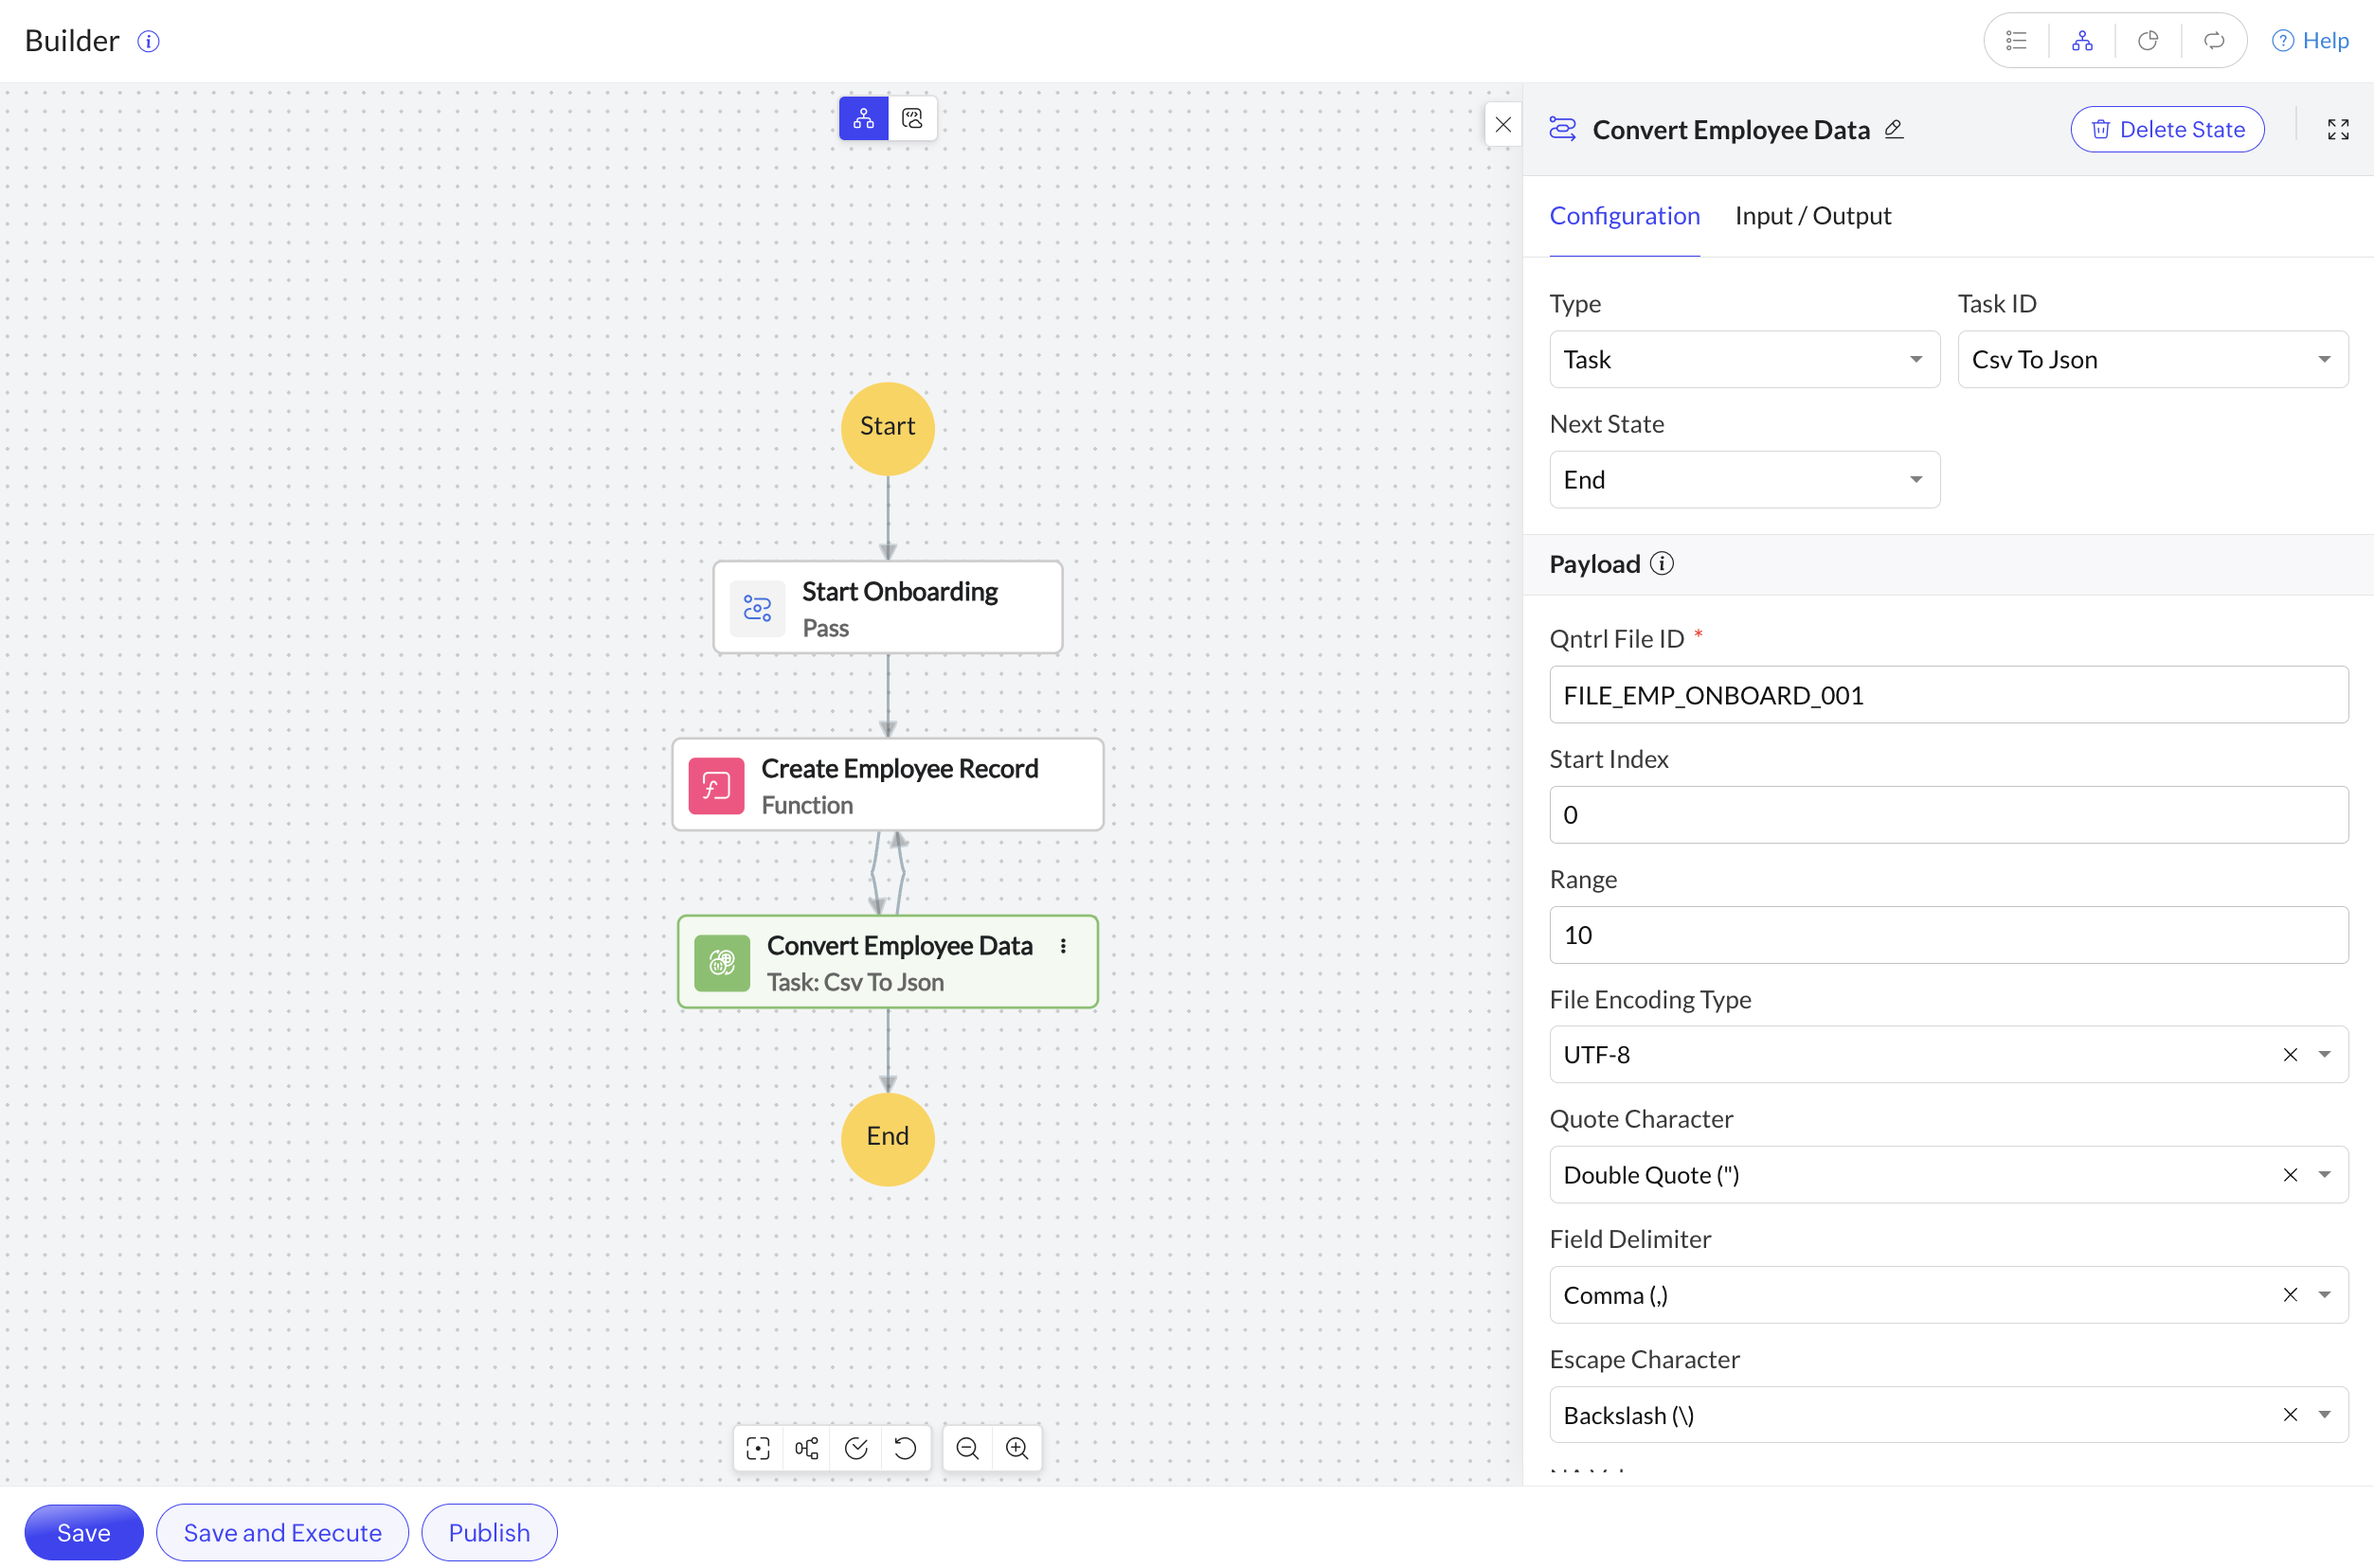Clear the UTF-8 file encoding selection
This screenshot has height=1568, width=2374.
(x=2289, y=1054)
